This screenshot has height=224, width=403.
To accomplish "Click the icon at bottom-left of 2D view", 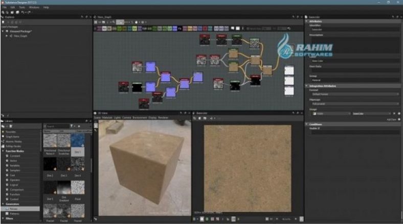I will pos(195,219).
